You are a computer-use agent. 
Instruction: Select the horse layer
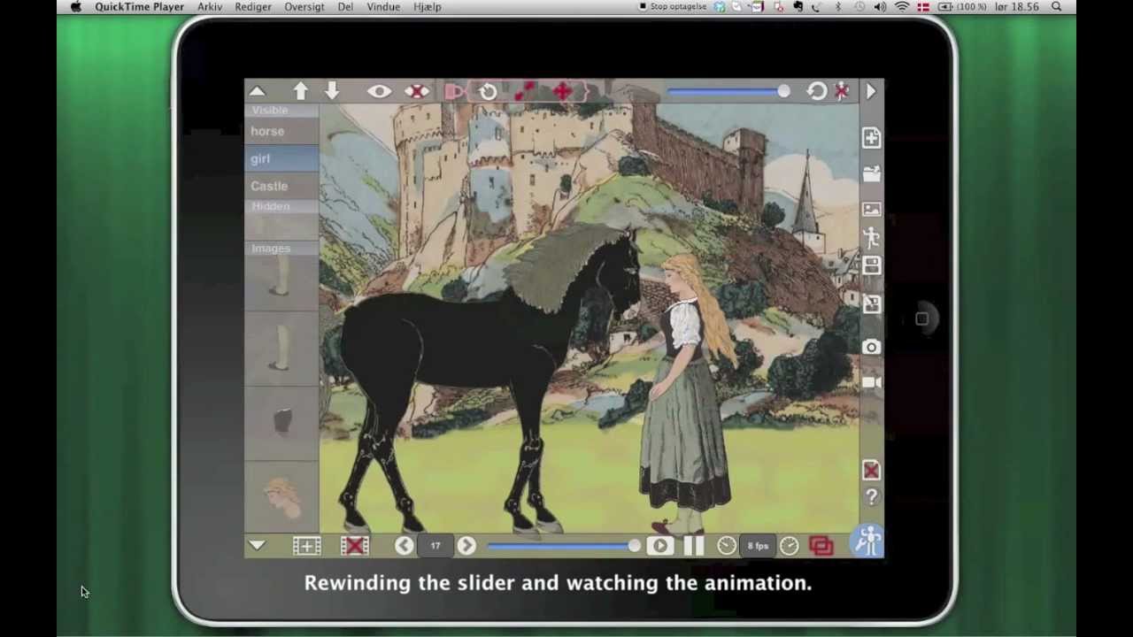(281, 131)
